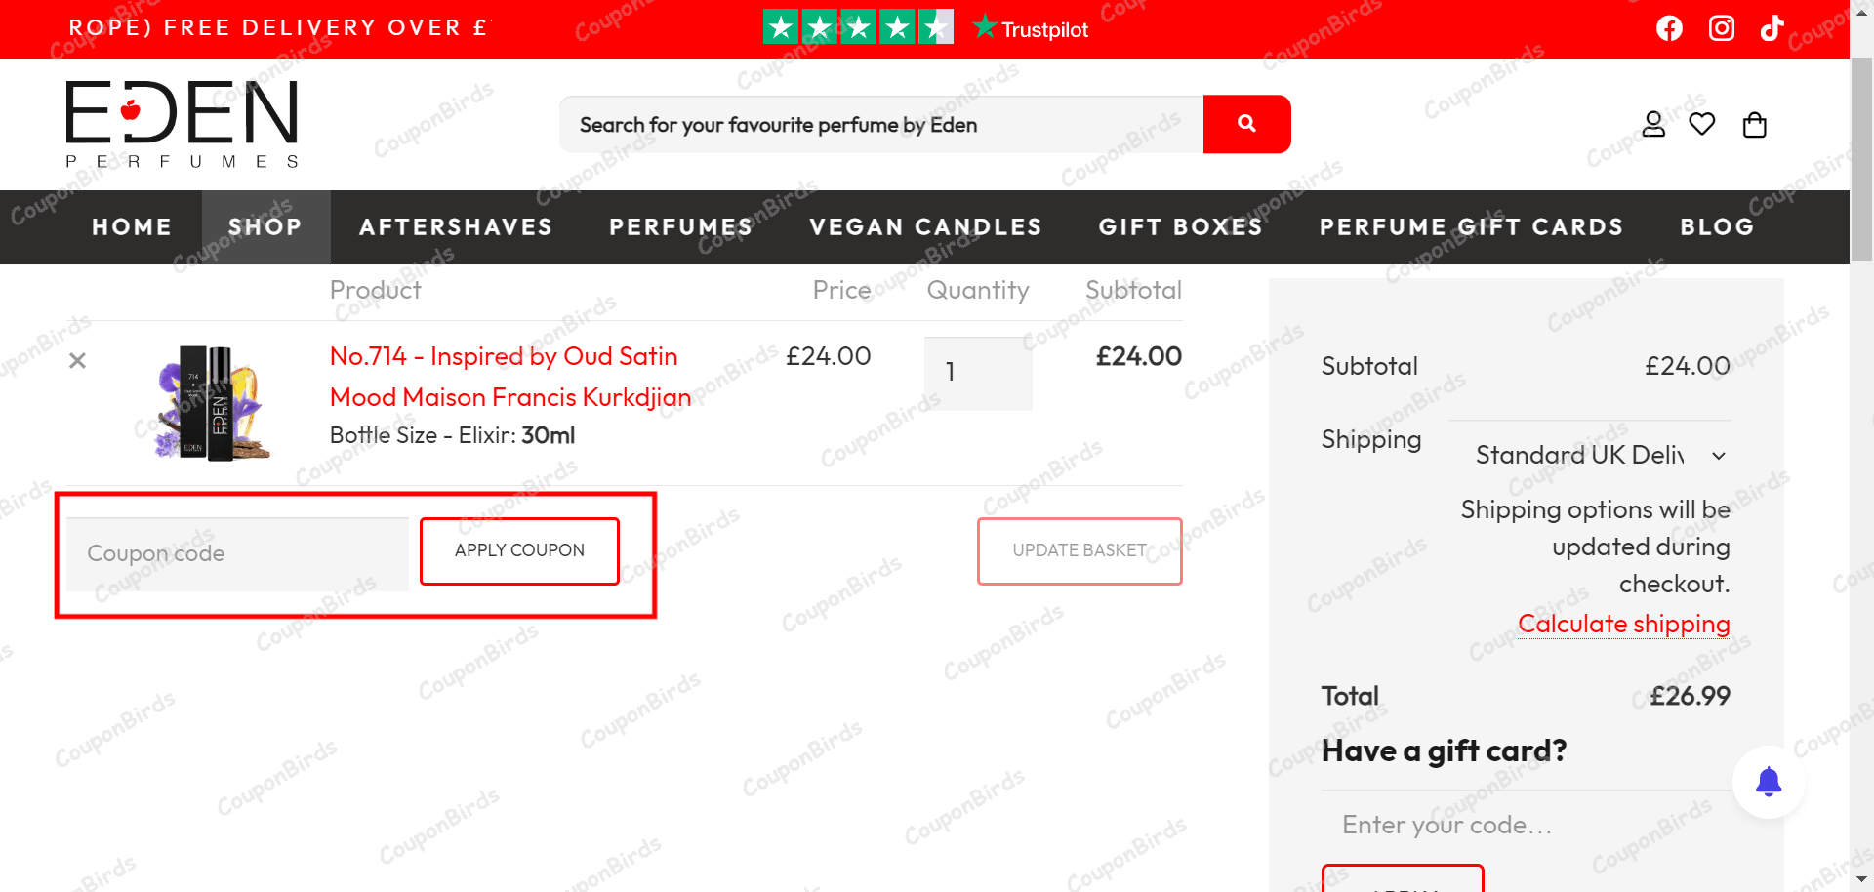Go to the BLOG tab
Image resolution: width=1874 pixels, height=892 pixels.
pos(1717,226)
